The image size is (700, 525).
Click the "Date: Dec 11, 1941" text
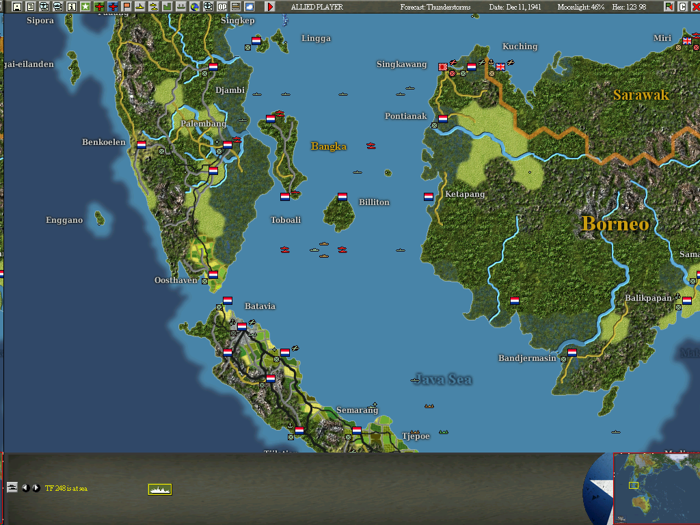[515, 7]
